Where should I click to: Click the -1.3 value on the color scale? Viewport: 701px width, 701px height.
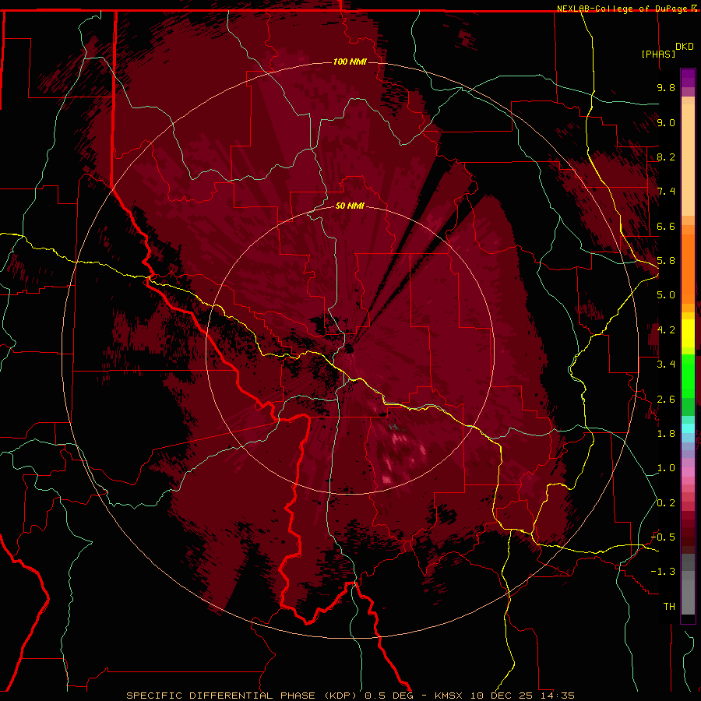tap(664, 572)
